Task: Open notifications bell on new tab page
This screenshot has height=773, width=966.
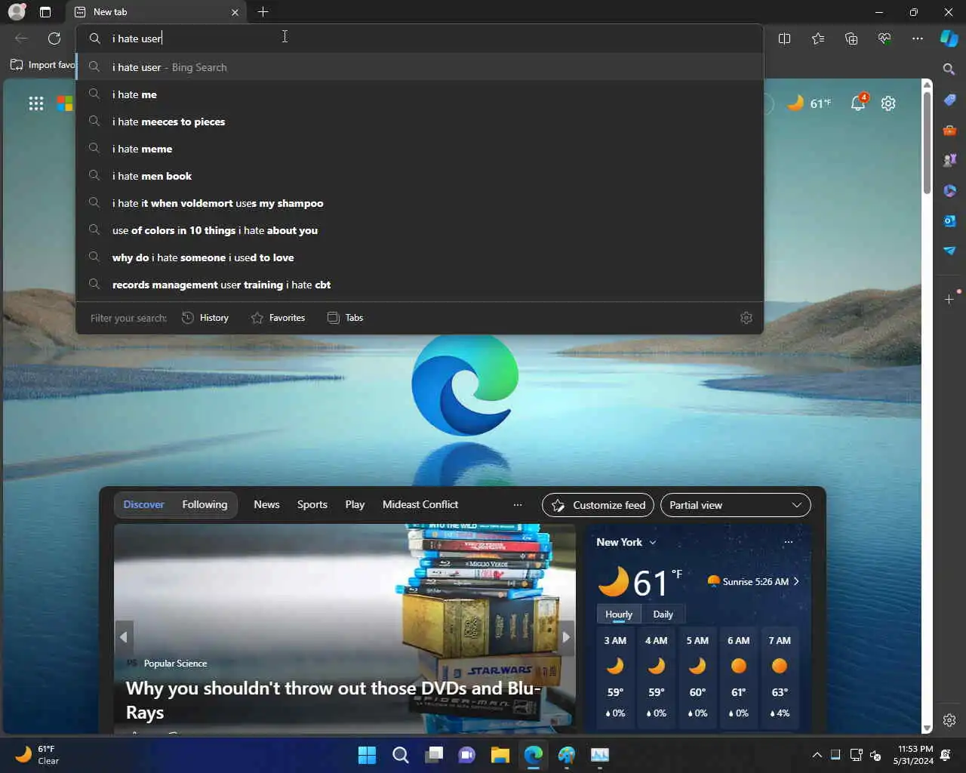Action: [x=858, y=103]
